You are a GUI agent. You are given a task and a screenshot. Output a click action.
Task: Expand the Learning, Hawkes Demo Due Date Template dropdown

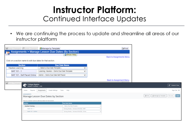62,71
